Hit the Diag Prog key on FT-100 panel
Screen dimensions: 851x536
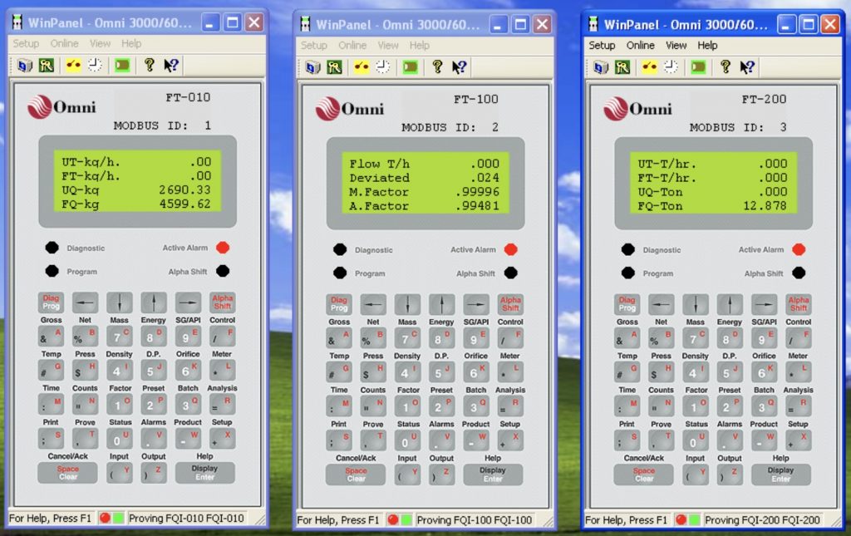339,304
